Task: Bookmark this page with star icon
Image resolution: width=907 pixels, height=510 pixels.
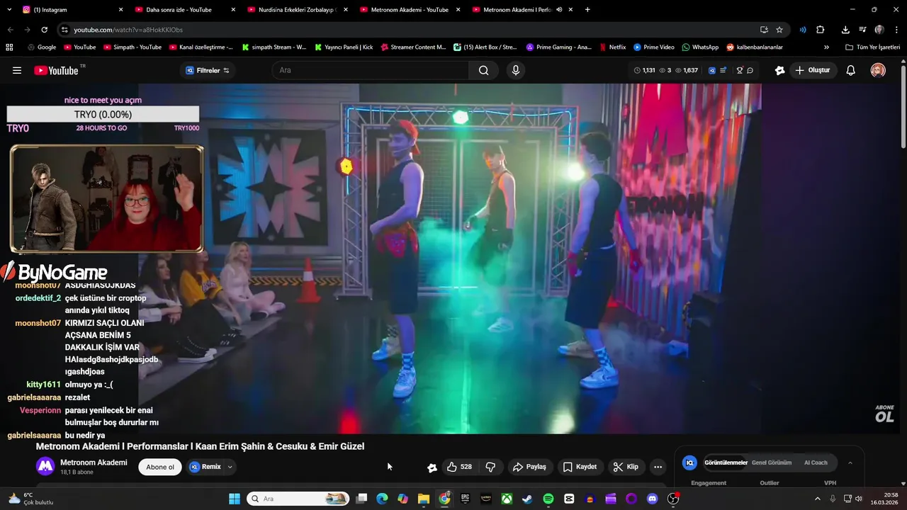Action: tap(779, 30)
